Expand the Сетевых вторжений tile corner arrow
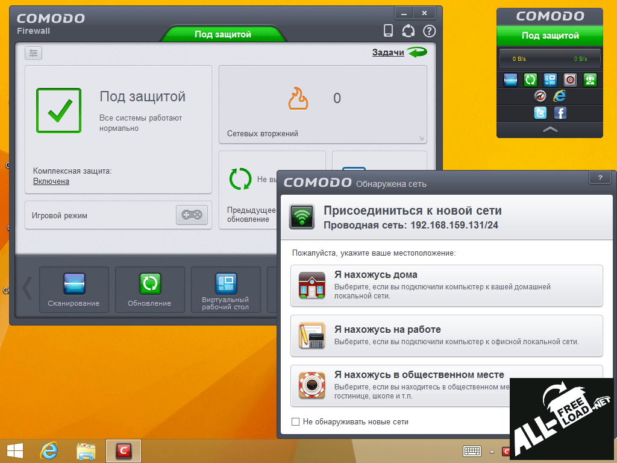 click(421, 139)
